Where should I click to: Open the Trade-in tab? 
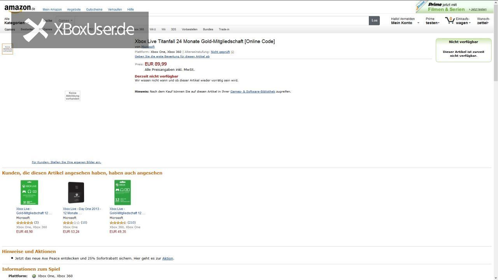[x=224, y=30]
